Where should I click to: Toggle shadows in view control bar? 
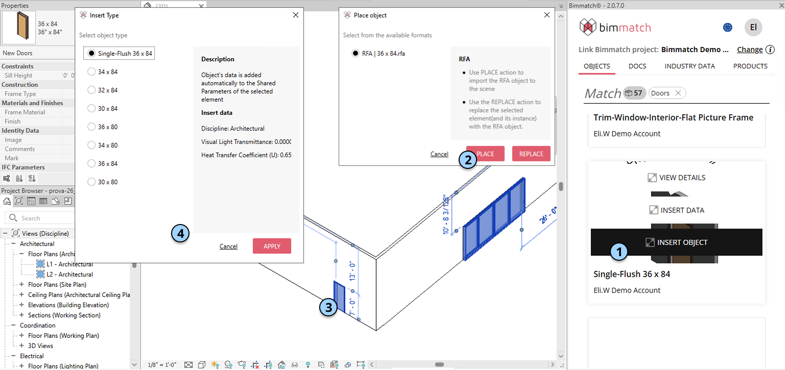tap(228, 365)
